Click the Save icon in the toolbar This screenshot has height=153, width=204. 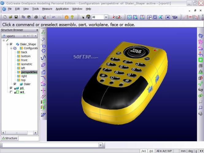(16, 17)
